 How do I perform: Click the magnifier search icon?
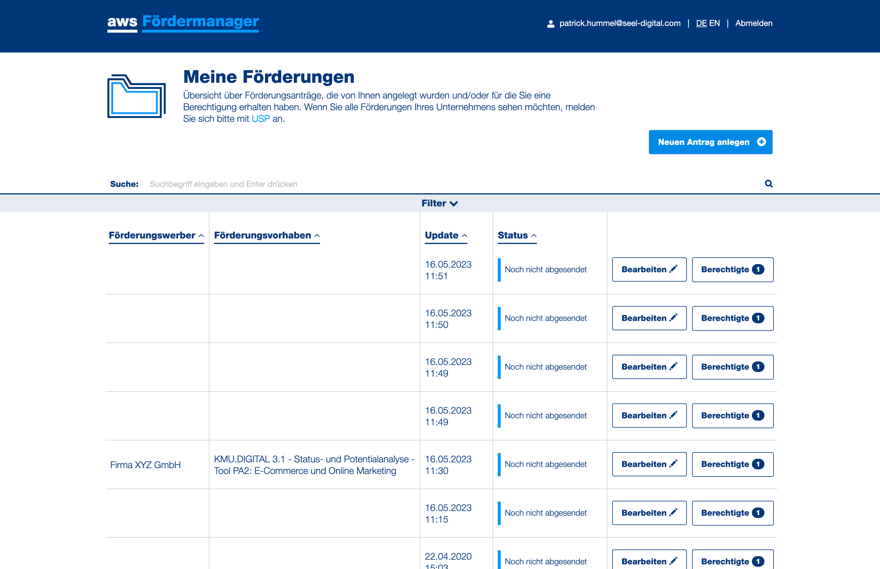click(769, 184)
